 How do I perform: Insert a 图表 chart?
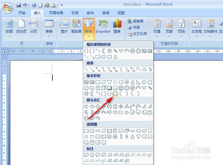tap(117, 26)
